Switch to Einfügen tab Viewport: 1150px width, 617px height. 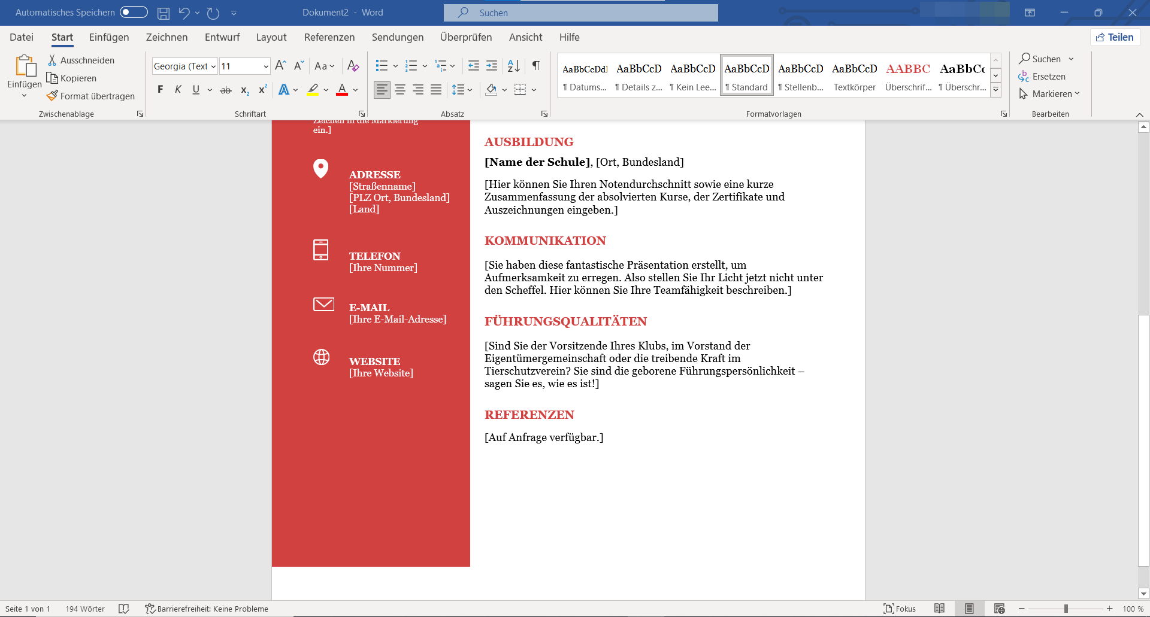tap(109, 37)
